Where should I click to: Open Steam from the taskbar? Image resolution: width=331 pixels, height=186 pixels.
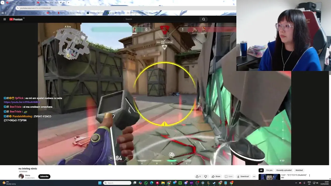click(x=214, y=183)
